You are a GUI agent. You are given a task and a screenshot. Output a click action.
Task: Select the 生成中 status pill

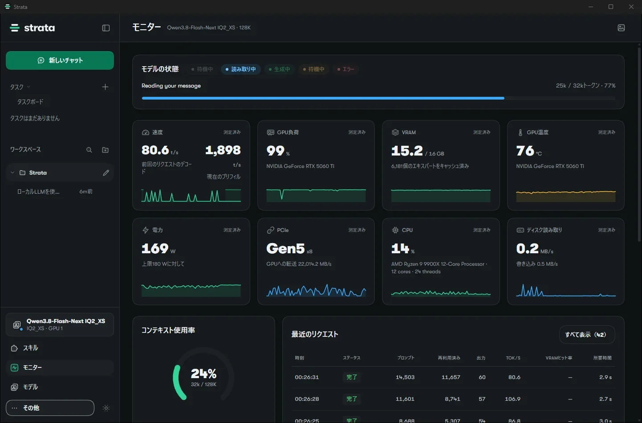pyautogui.click(x=280, y=69)
